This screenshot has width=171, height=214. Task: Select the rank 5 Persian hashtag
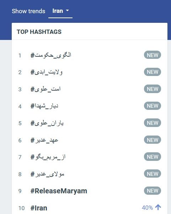47,123
